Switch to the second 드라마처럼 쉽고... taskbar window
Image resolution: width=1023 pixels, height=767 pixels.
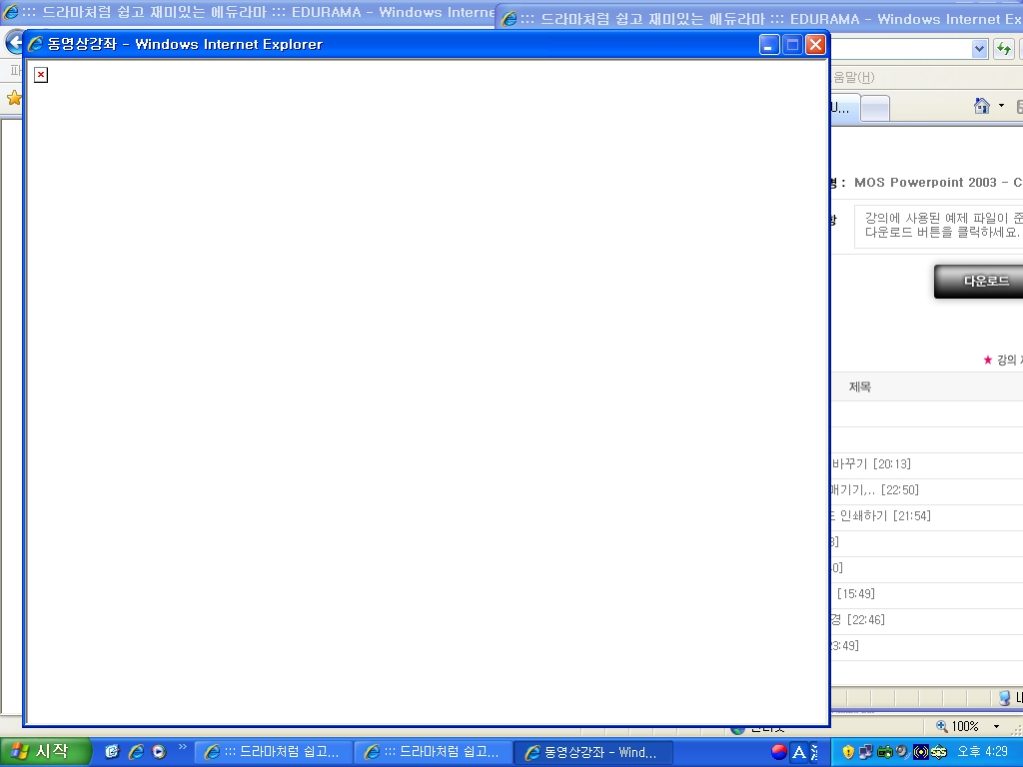434,753
